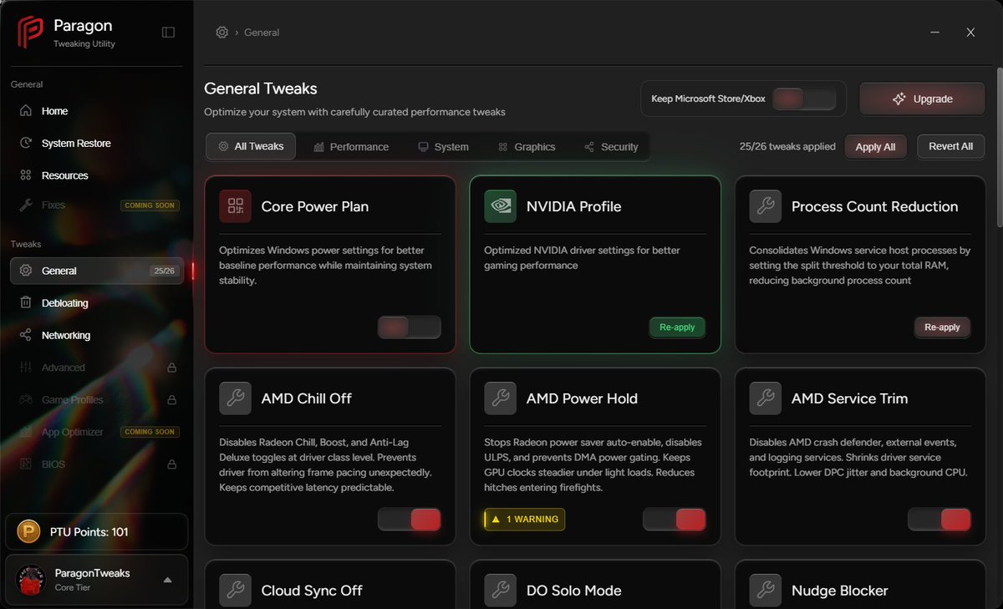Click the PTU Points: 101 panel
Image resolution: width=1003 pixels, height=609 pixels.
tap(96, 531)
